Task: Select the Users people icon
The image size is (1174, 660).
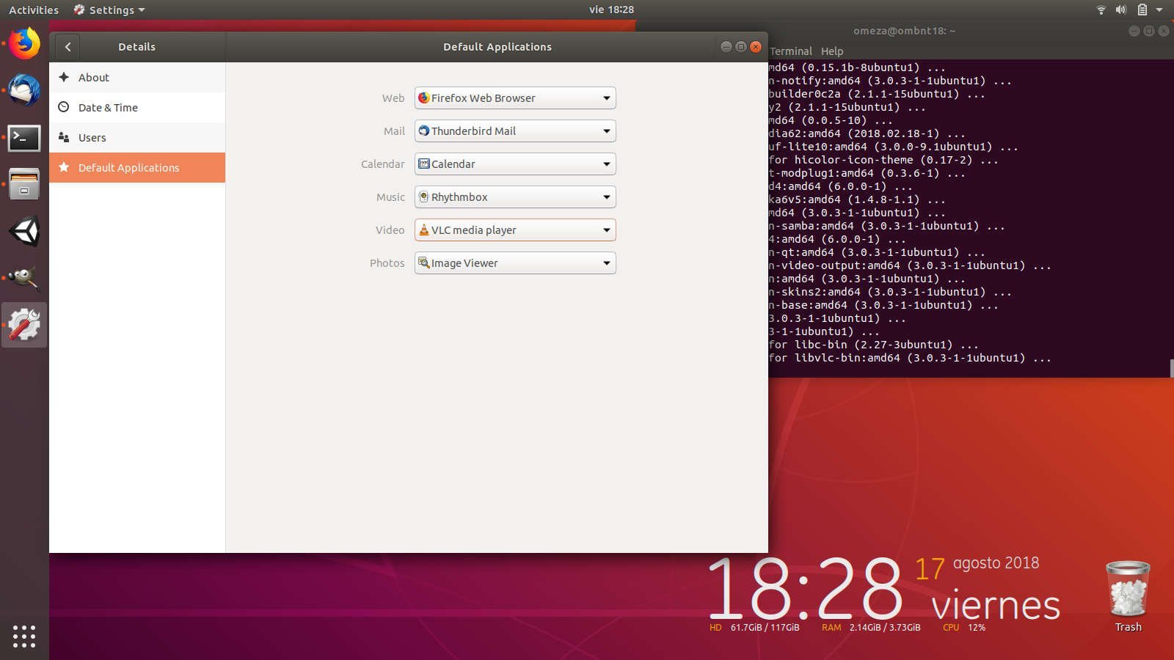Action: coord(64,137)
